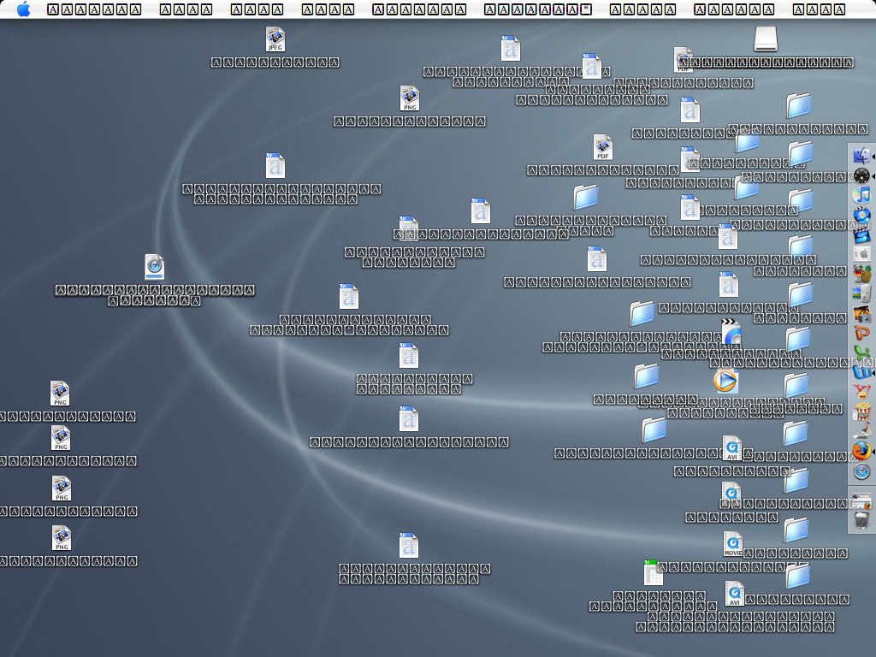
Task: Open iPhoto in the dock
Action: [x=861, y=314]
